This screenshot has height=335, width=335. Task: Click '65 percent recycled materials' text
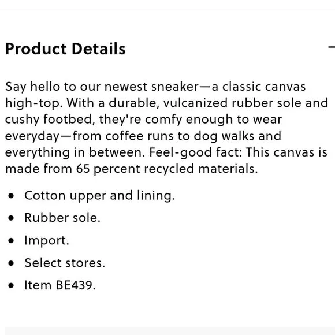166,169
